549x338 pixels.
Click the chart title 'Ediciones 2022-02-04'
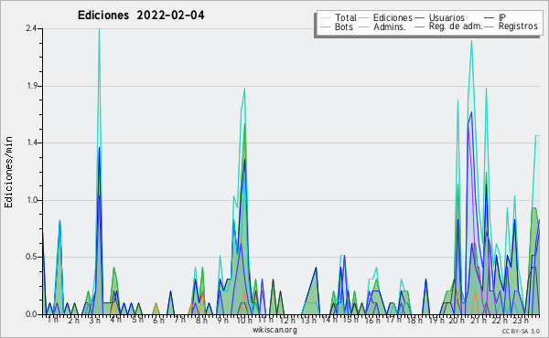click(x=141, y=16)
